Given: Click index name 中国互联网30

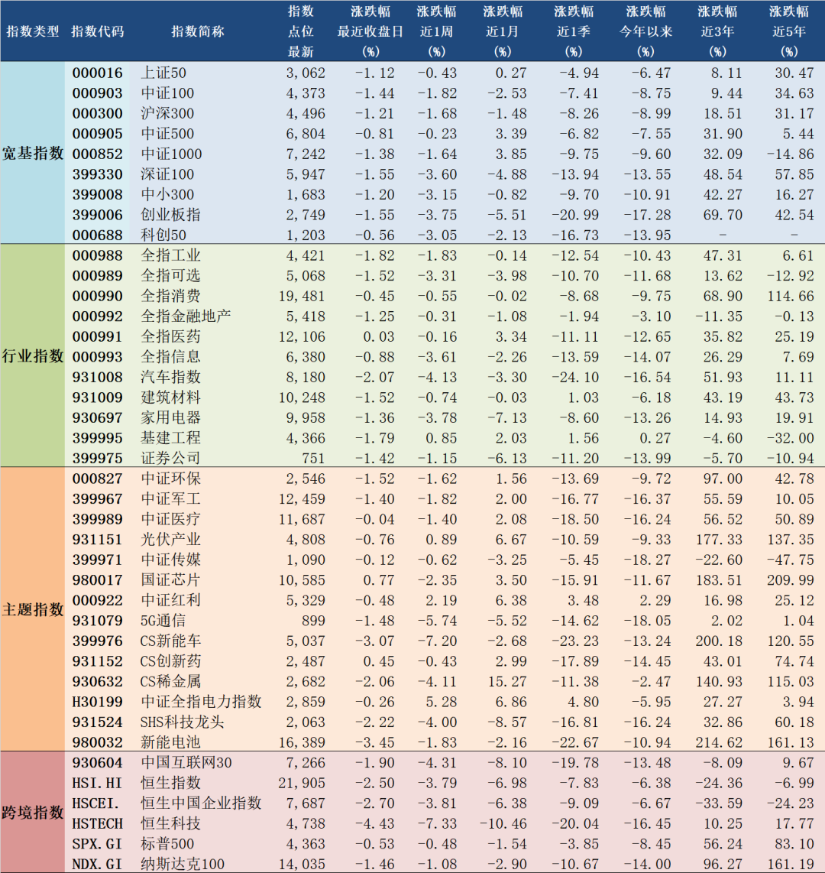Looking at the screenshot, I should click(x=186, y=763).
